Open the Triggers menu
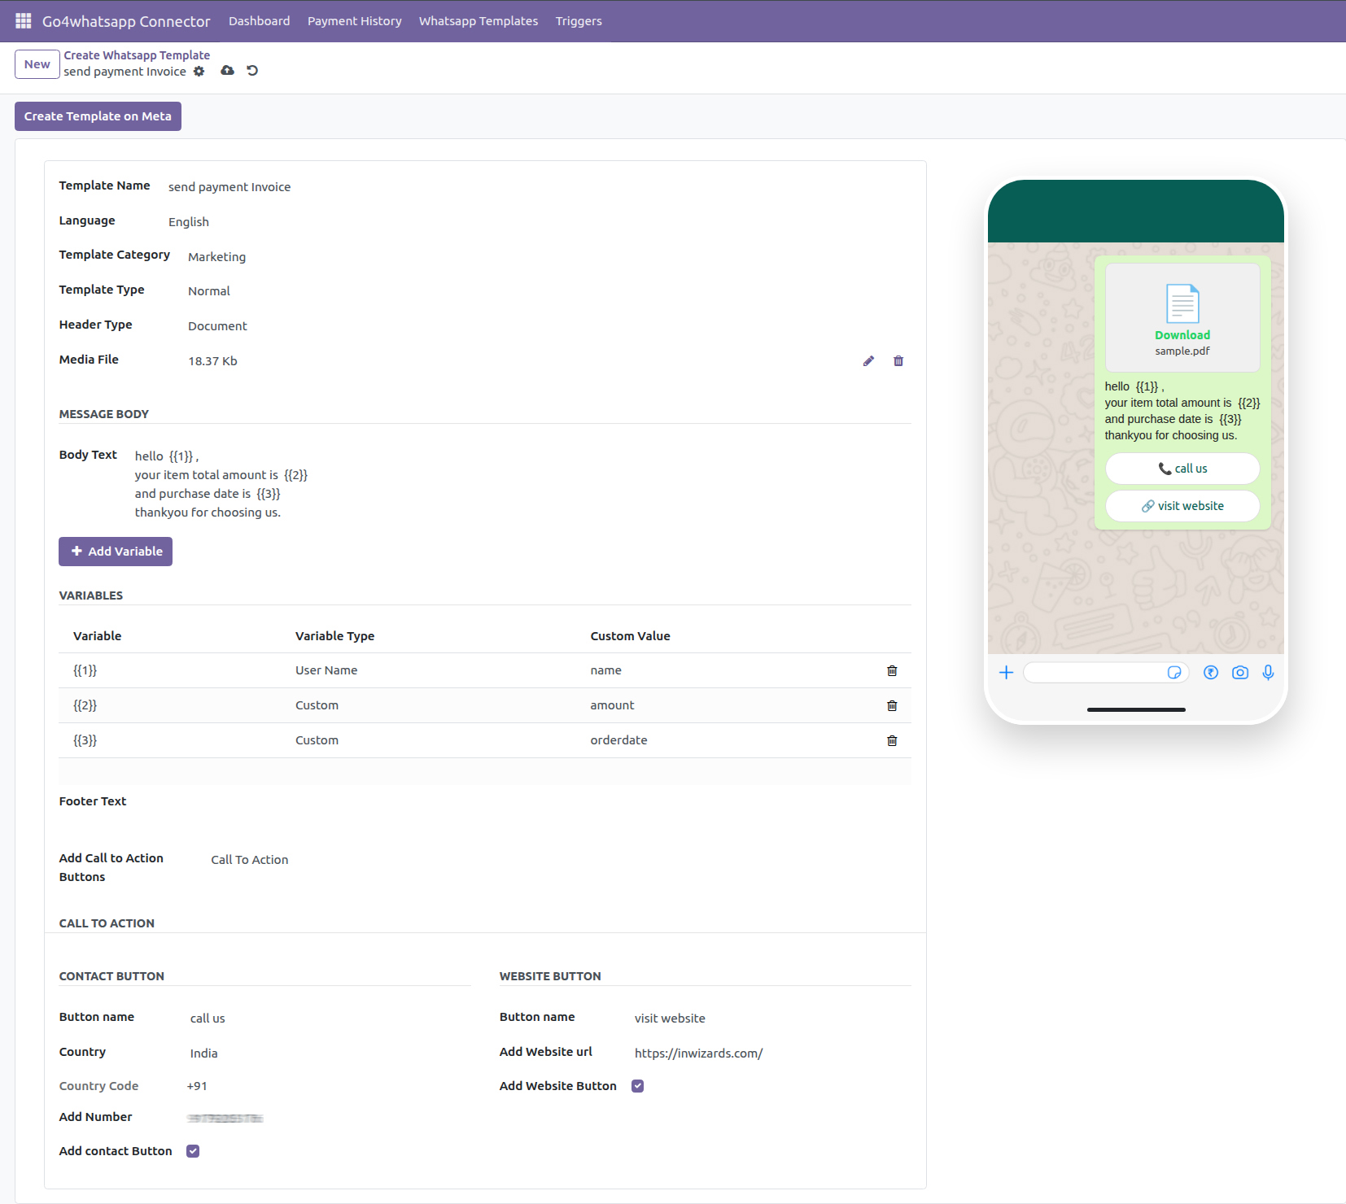This screenshot has height=1204, width=1346. (x=579, y=21)
